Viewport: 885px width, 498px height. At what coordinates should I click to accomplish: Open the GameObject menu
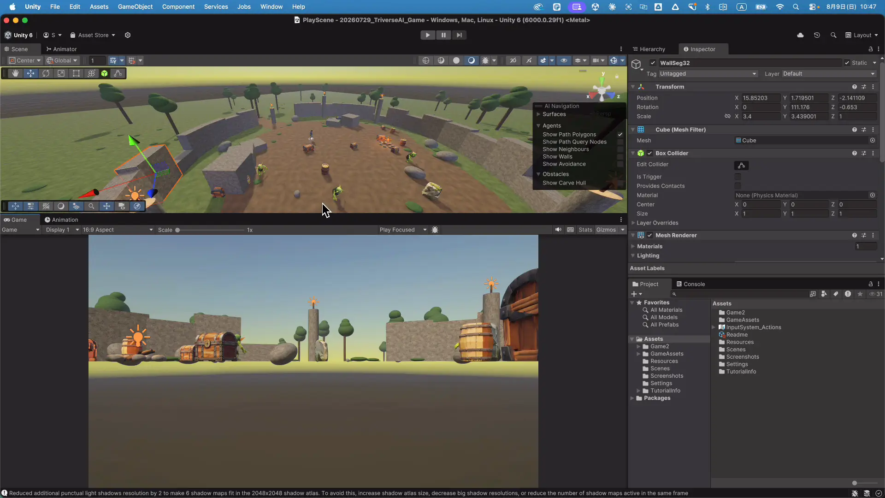point(135,6)
